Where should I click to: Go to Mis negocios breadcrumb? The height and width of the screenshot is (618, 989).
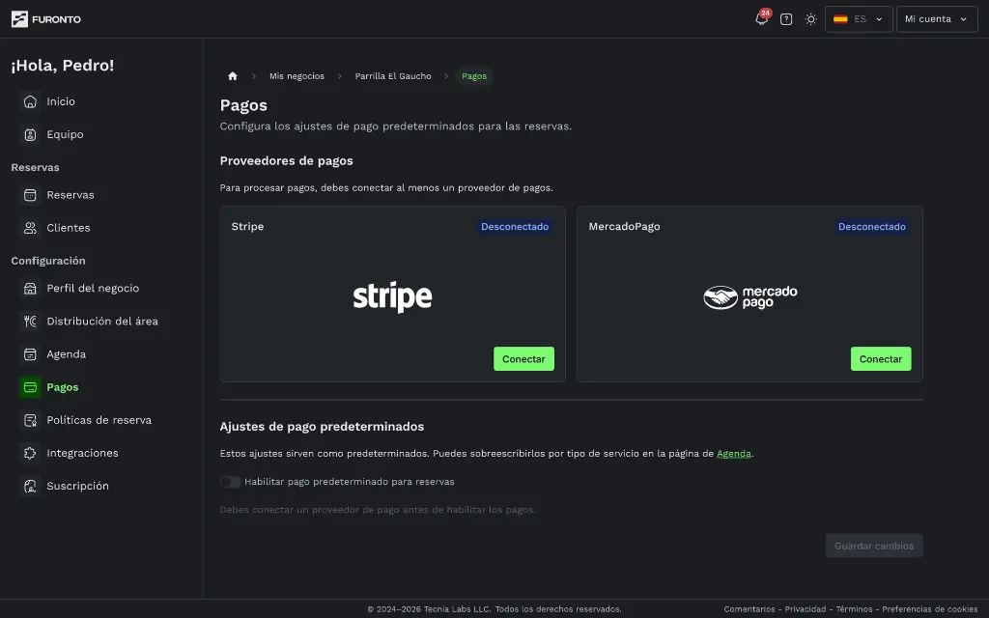point(297,76)
